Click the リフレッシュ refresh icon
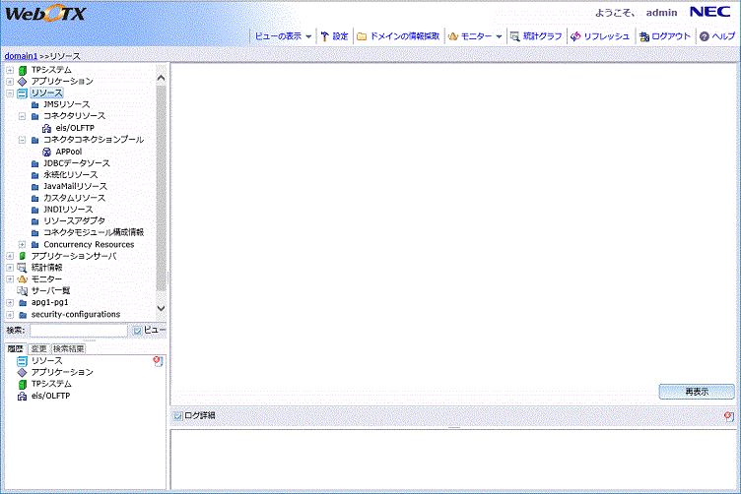 tap(574, 36)
